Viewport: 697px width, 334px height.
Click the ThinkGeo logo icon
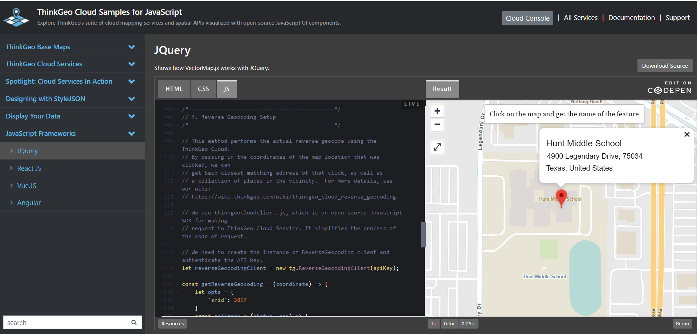[x=16, y=17]
